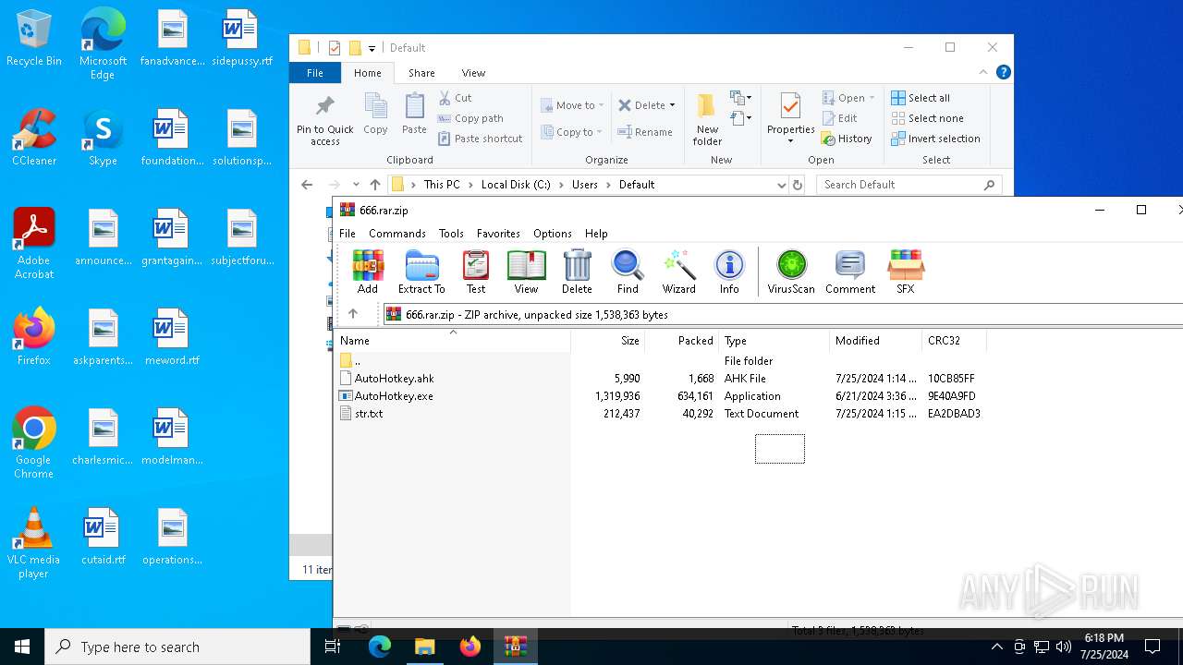
Task: Sort archive by CRC32 column
Action: coord(955,341)
